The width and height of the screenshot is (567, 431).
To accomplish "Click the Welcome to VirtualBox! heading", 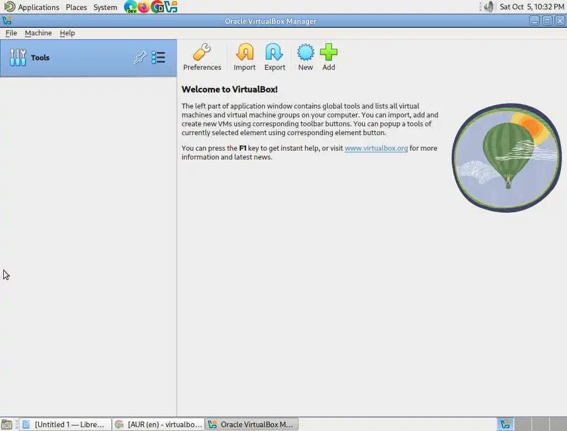I will tap(230, 89).
